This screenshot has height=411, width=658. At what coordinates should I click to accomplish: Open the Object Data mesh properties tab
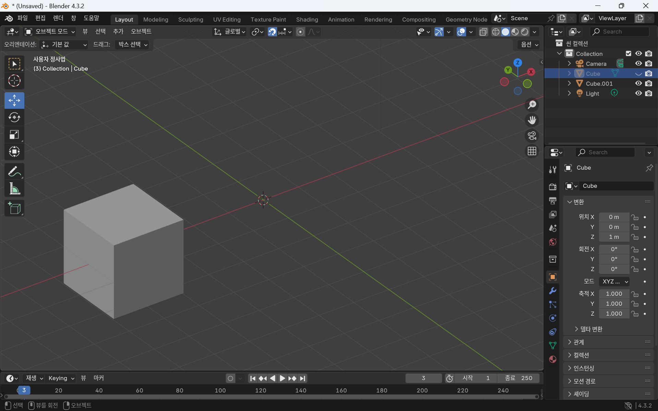[552, 346]
